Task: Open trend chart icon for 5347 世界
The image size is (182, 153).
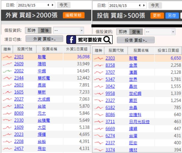Action: click(x=99, y=79)
